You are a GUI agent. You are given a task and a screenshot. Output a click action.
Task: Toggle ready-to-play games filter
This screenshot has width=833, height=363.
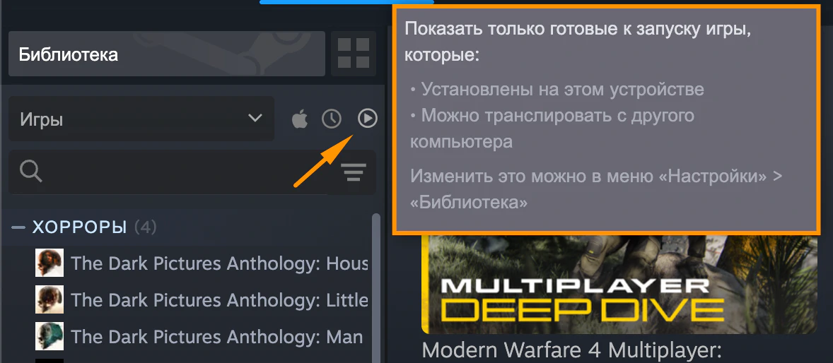point(367,119)
